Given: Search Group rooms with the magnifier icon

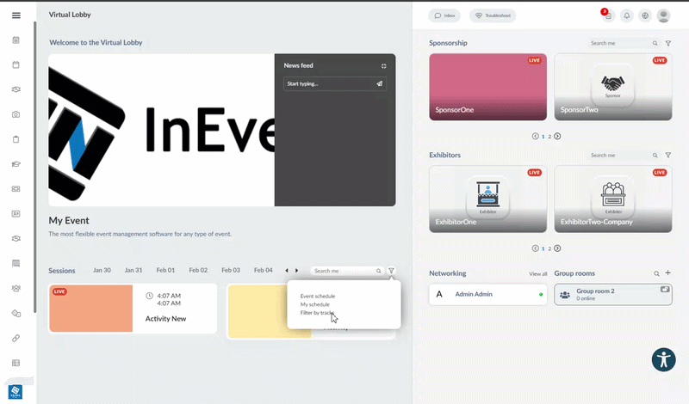Looking at the screenshot, I should [x=656, y=273].
